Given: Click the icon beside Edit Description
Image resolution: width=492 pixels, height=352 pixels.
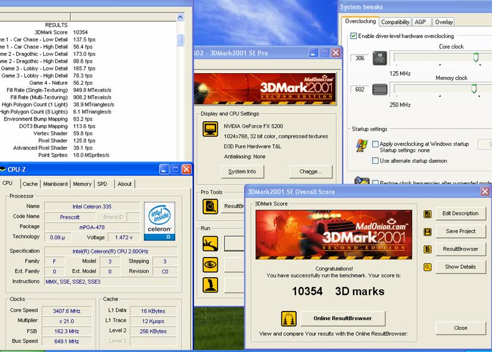Looking at the screenshot, I should pos(427,214).
